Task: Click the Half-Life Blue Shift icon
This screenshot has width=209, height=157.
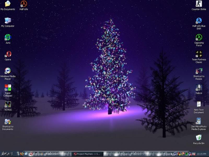Action: pyautogui.click(x=199, y=21)
